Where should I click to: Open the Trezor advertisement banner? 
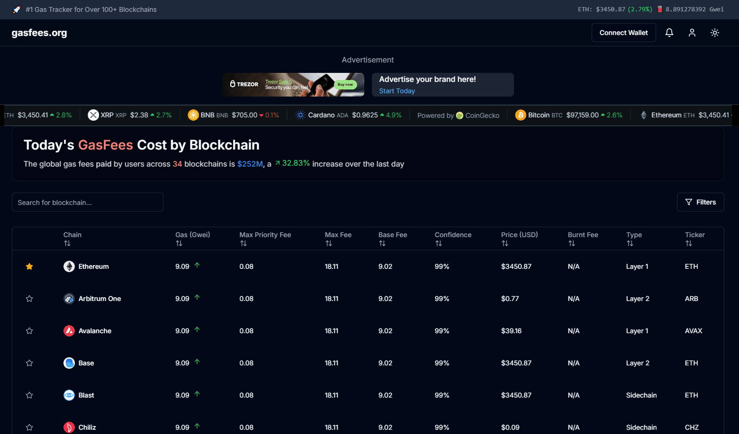point(293,85)
